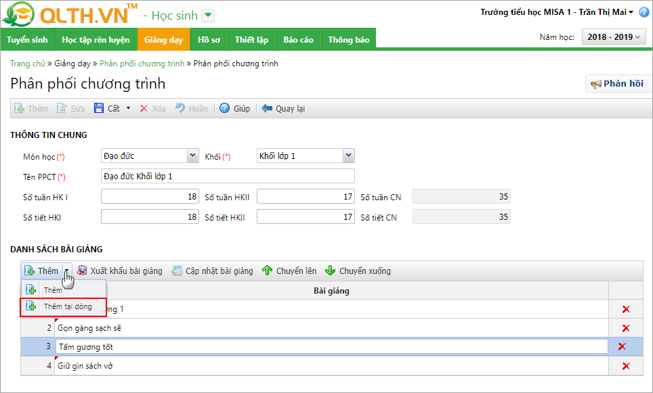Open the Học sinh module dropdown
This screenshot has width=653, height=393.
pos(208,16)
